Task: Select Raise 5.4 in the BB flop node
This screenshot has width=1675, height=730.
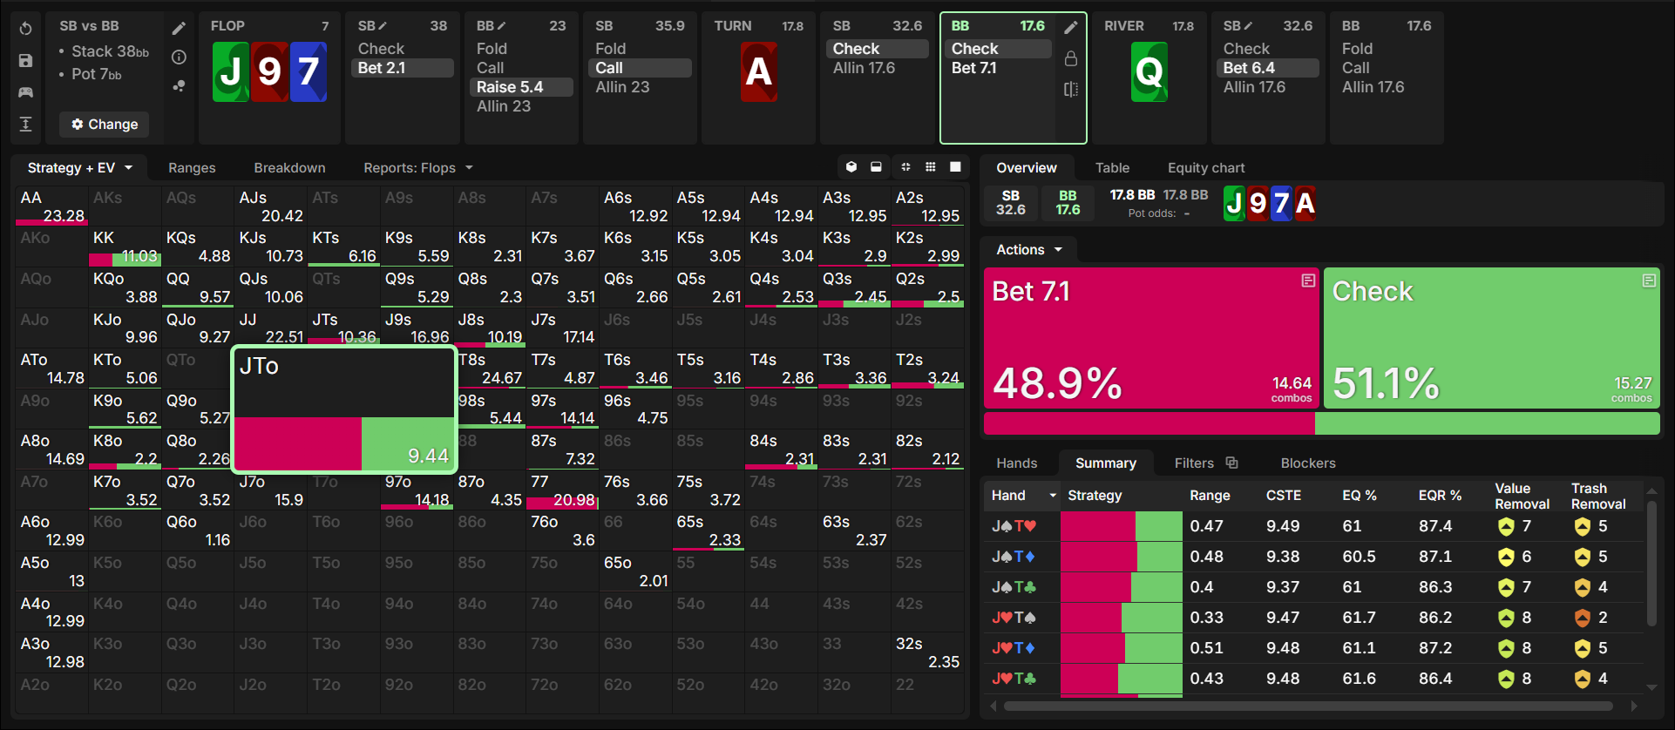Action: (521, 87)
